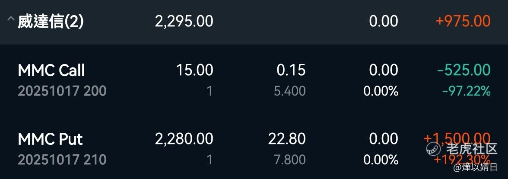The image size is (508, 179).
Task: Click the MMC Call expiry 20251017 200
Action: (62, 91)
